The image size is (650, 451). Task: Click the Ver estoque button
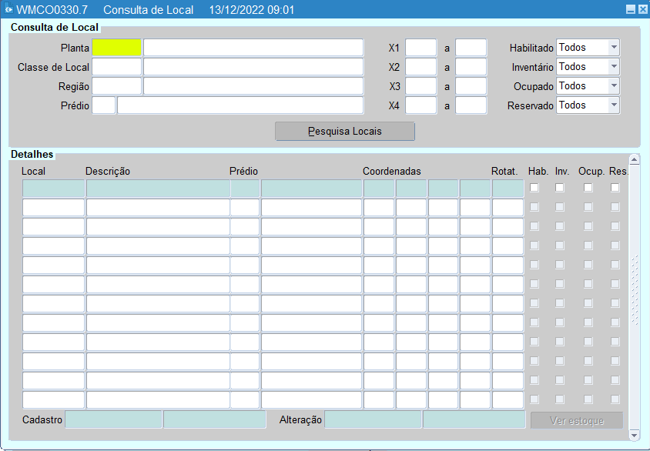coord(577,420)
